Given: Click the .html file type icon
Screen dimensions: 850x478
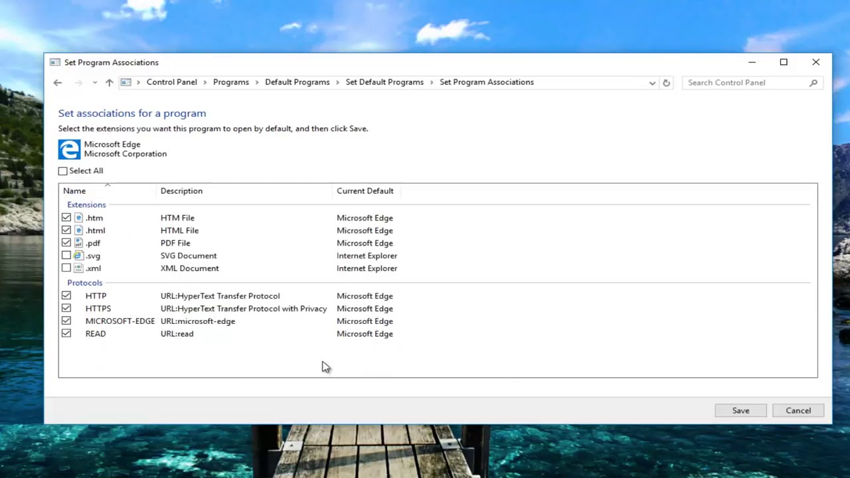Looking at the screenshot, I should pos(78,230).
